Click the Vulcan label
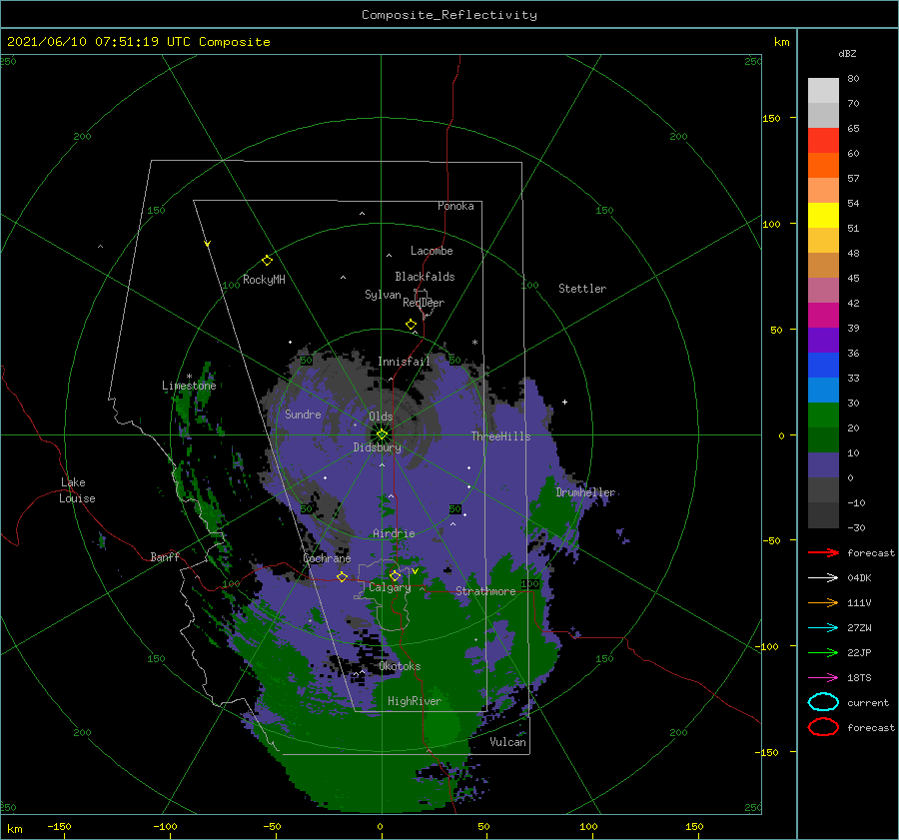Image resolution: width=899 pixels, height=840 pixels. coord(508,742)
